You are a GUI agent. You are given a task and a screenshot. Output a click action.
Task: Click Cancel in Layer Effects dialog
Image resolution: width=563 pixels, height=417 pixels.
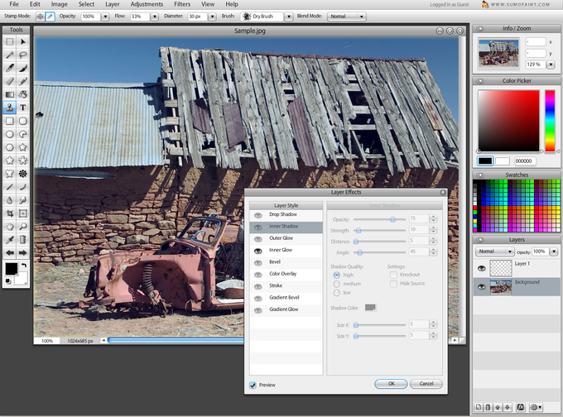point(426,384)
